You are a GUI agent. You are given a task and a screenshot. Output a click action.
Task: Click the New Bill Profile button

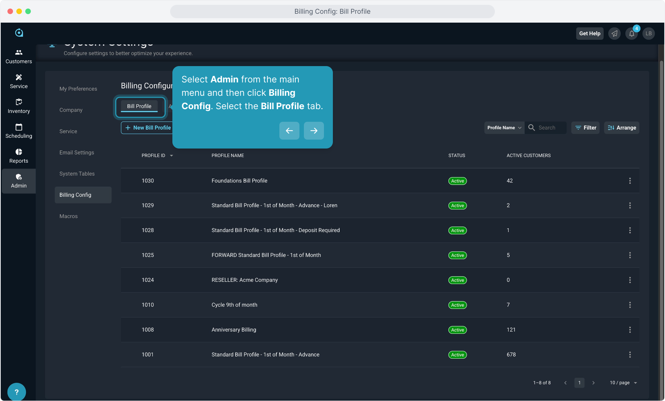148,128
